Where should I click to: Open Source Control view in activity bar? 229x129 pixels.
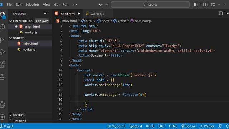[x=2, y=39]
